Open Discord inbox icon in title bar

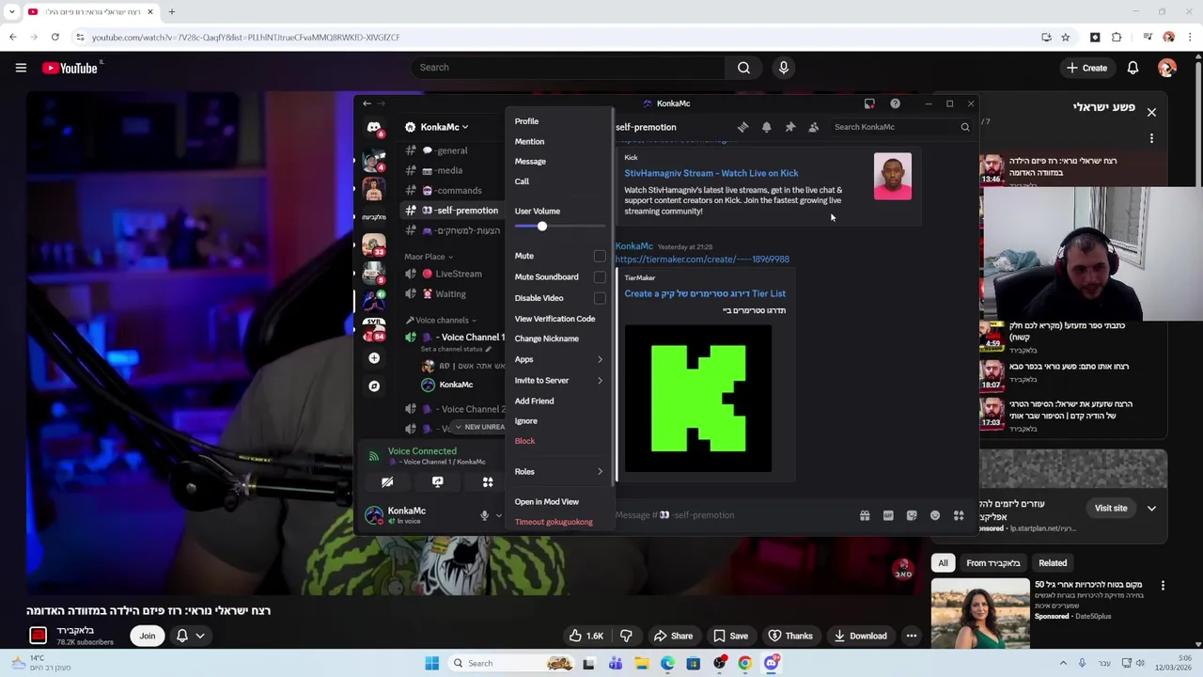tap(869, 103)
